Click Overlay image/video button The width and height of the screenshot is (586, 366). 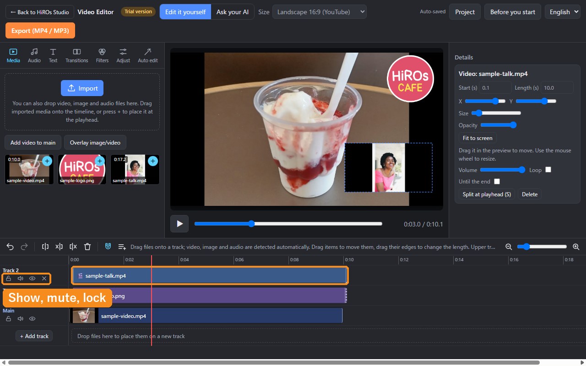pos(95,142)
